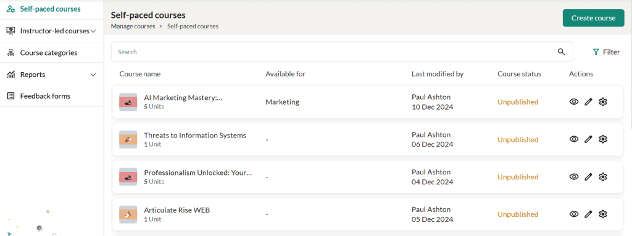
Task: Focus the course Search field
Action: [x=342, y=52]
